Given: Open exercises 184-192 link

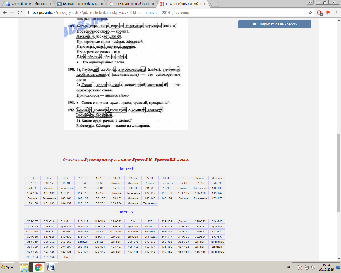Looking at the screenshot, I should click(x=66, y=203).
